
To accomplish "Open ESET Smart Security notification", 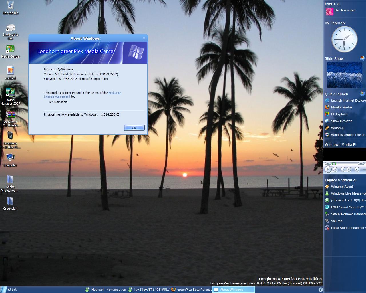I will click(345, 207).
